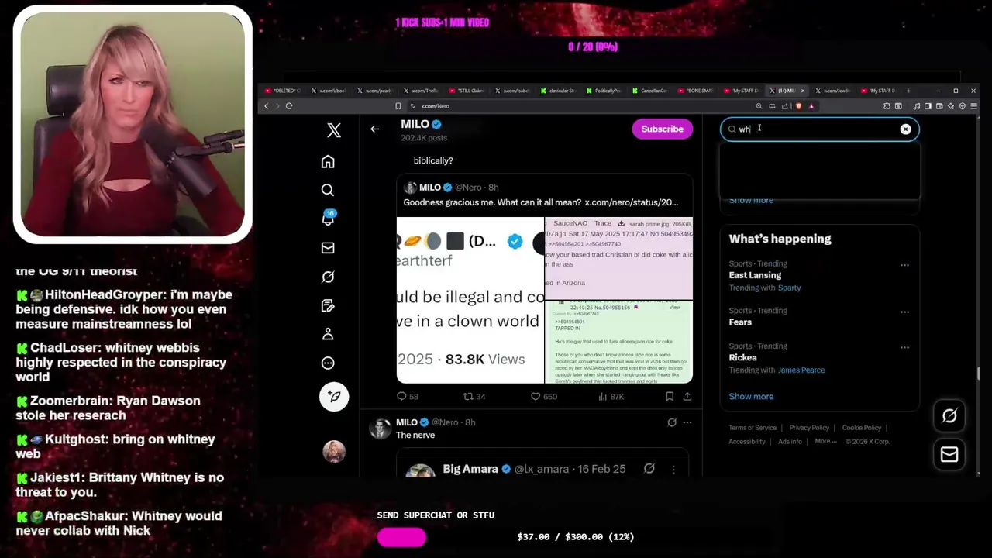Viewport: 992px width, 558px height.
Task: Open the 83.8K Views tweet image
Action: pos(470,300)
